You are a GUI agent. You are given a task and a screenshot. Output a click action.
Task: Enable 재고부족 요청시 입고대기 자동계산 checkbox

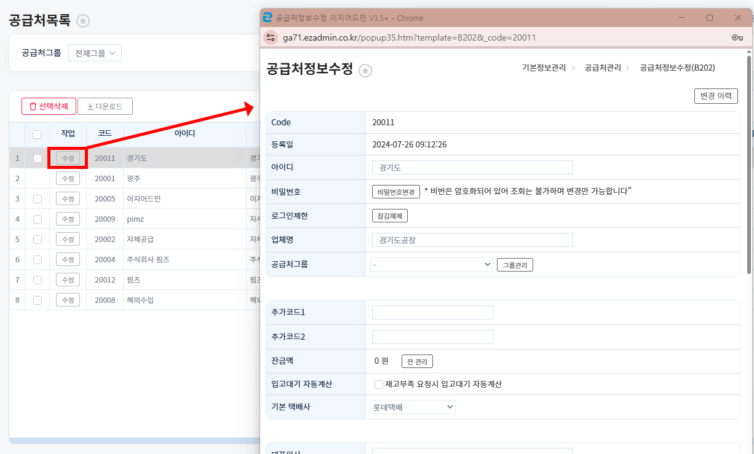(x=379, y=385)
